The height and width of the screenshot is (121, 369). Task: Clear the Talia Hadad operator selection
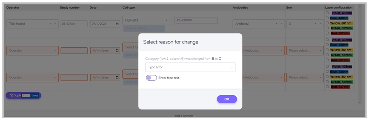pos(50,24)
